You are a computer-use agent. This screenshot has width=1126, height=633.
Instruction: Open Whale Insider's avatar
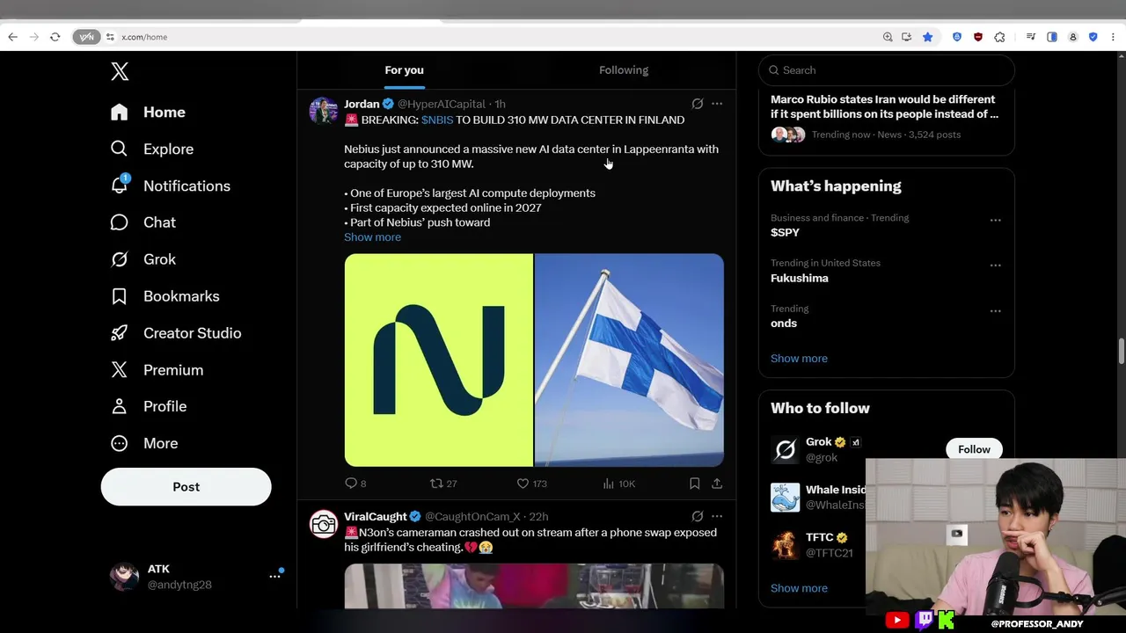785,498
